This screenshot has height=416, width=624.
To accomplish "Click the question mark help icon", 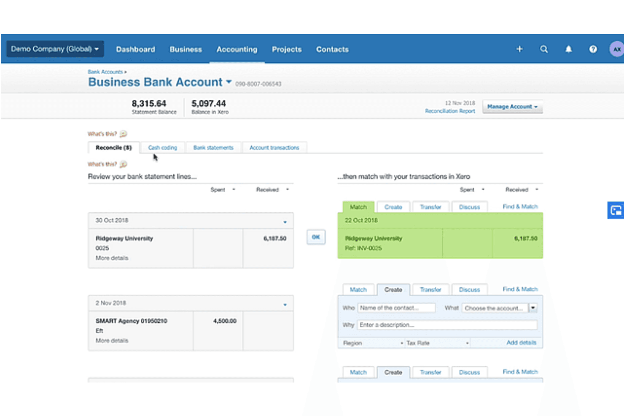I will coord(593,49).
